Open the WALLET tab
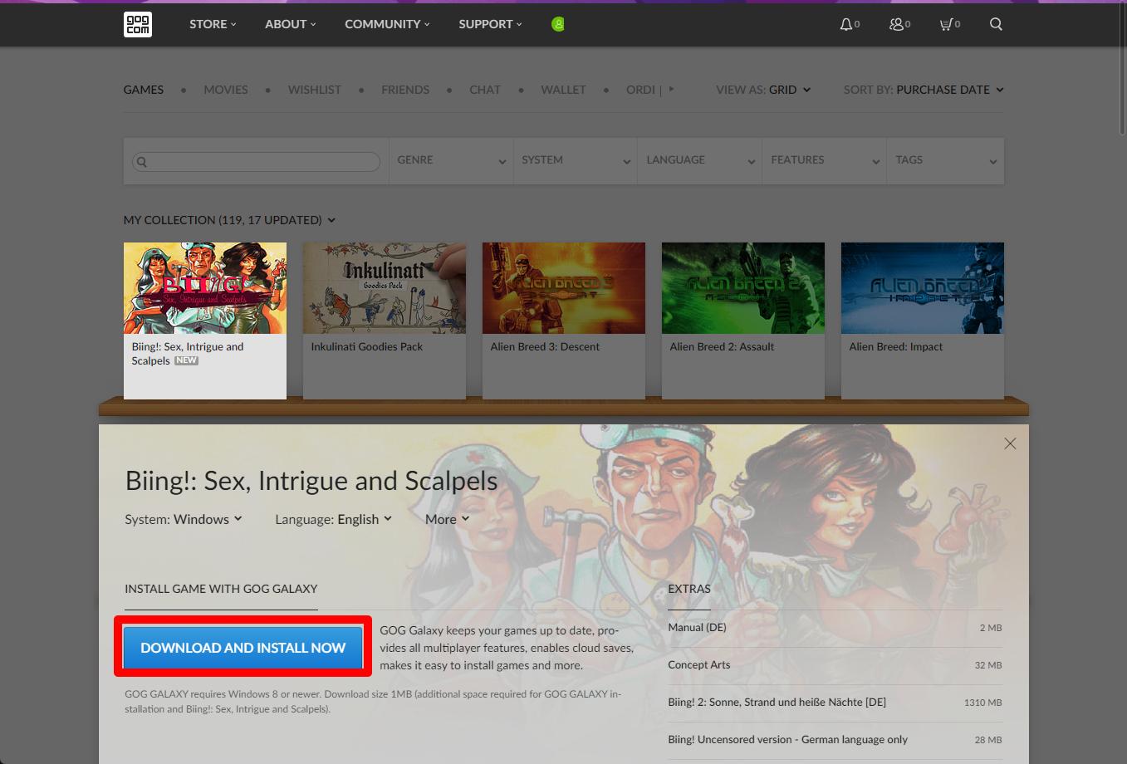This screenshot has height=764, width=1127. click(563, 90)
